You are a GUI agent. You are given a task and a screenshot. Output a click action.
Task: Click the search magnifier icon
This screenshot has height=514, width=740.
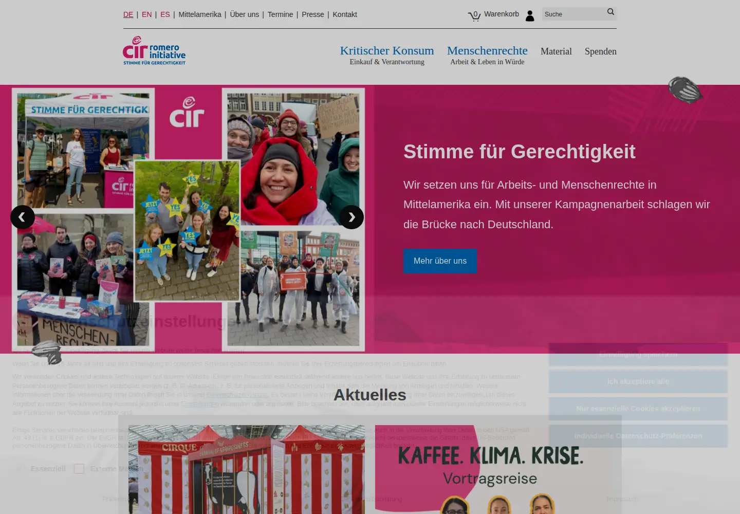[x=610, y=12]
